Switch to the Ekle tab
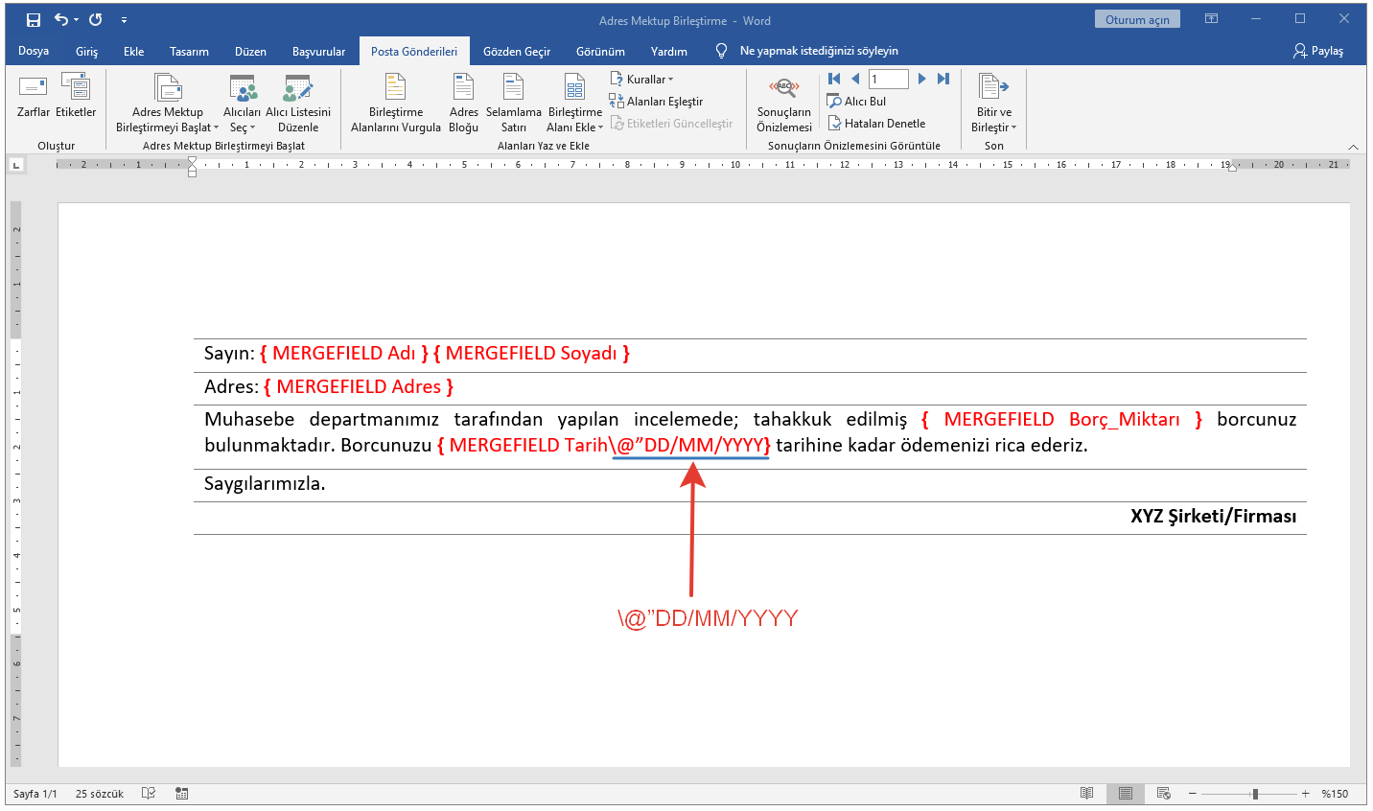This screenshot has height=811, width=1373. pos(133,52)
